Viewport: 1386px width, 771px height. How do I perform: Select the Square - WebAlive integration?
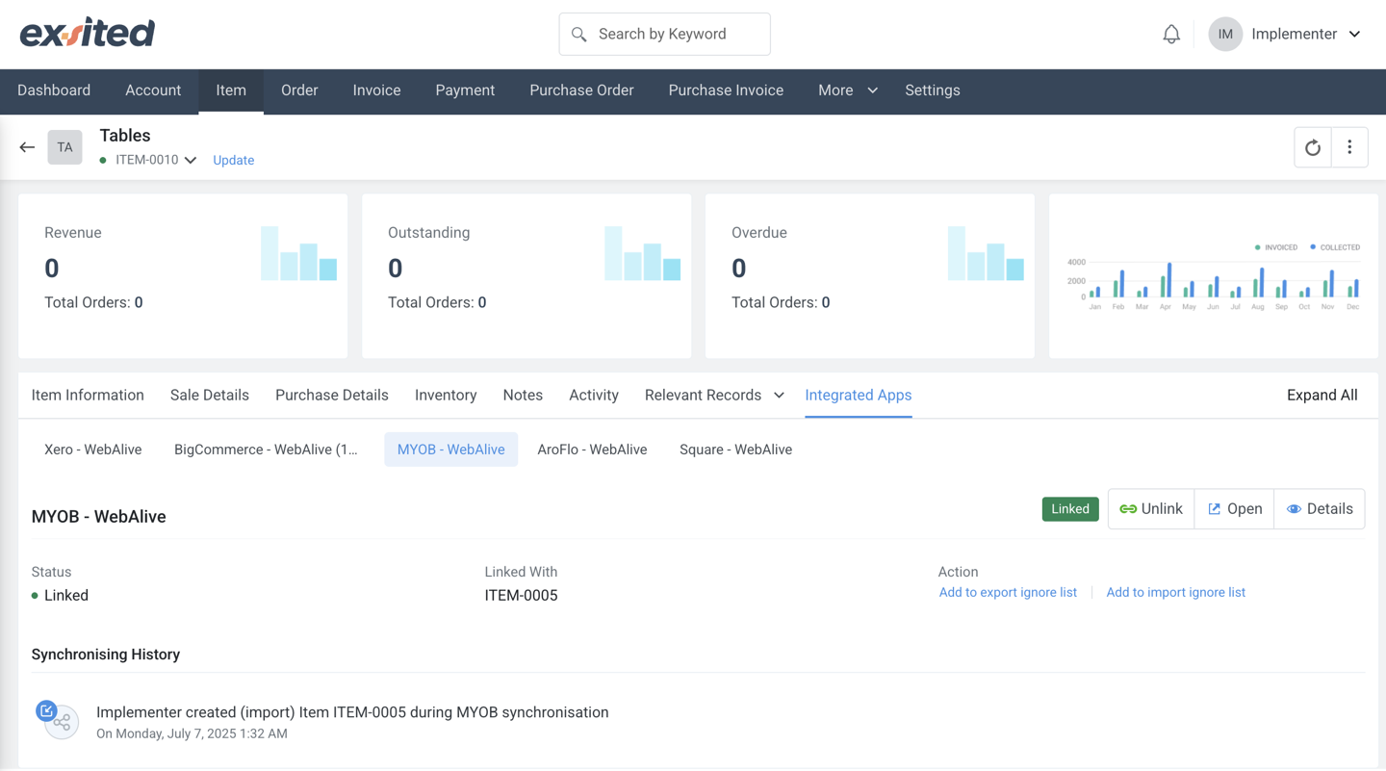coord(736,450)
